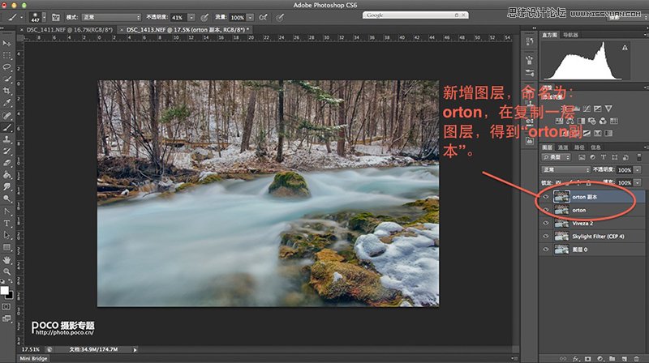The width and height of the screenshot is (649, 363).
Task: Hide the orton 副本 layer
Action: (546, 196)
